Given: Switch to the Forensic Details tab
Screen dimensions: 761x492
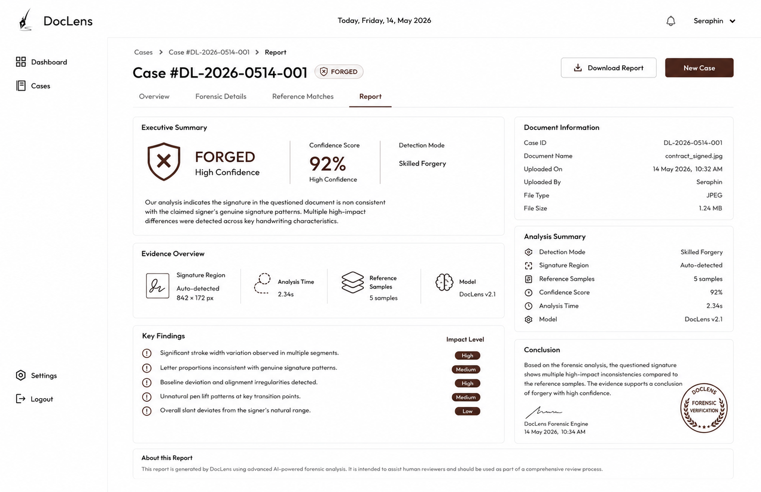Looking at the screenshot, I should point(221,97).
